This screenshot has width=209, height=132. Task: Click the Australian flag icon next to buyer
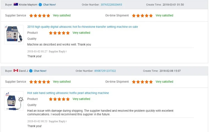tap(16, 4)
